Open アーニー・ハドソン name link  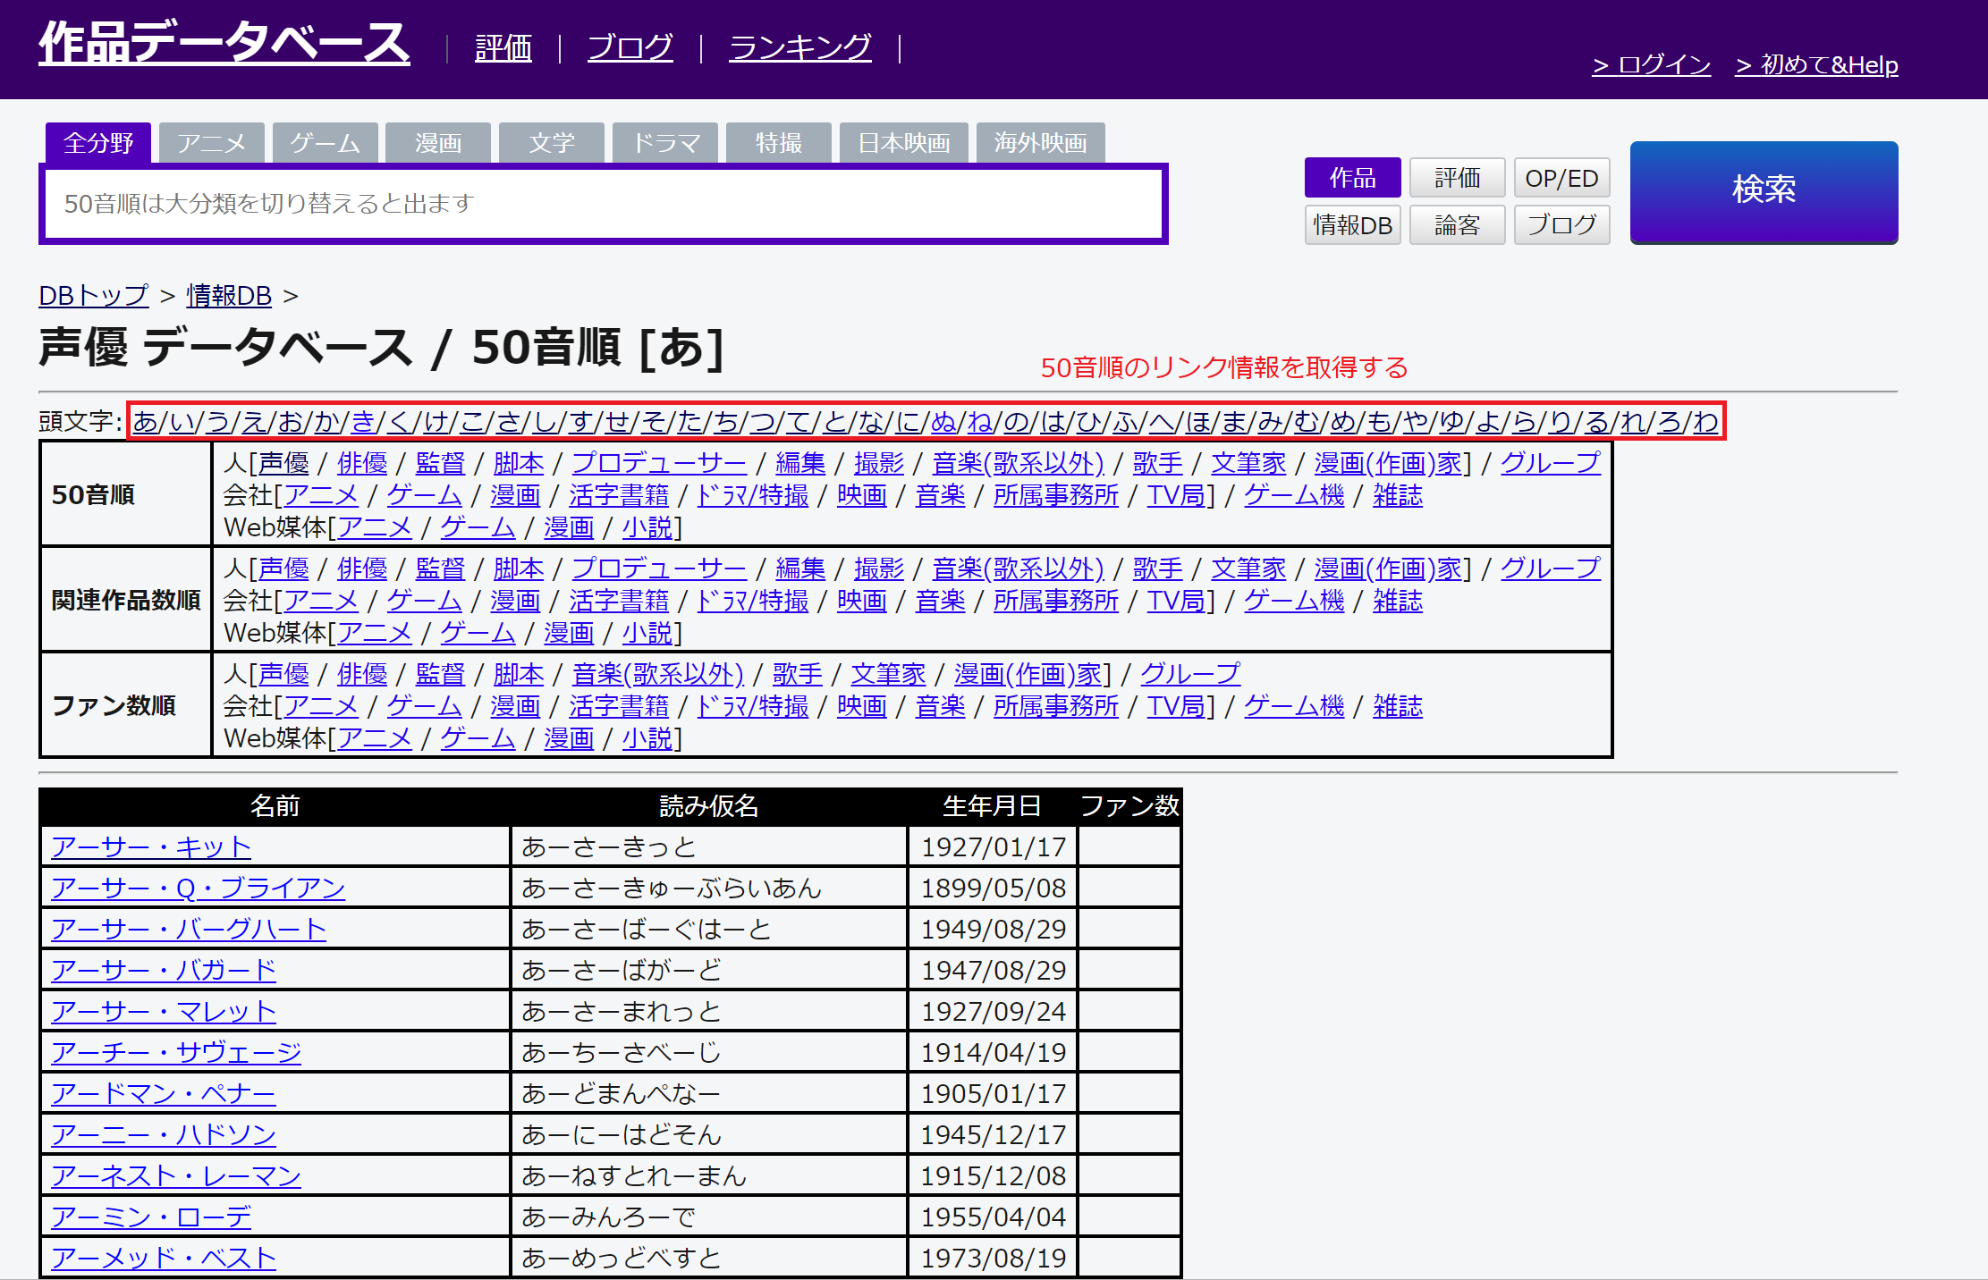pos(164,1134)
